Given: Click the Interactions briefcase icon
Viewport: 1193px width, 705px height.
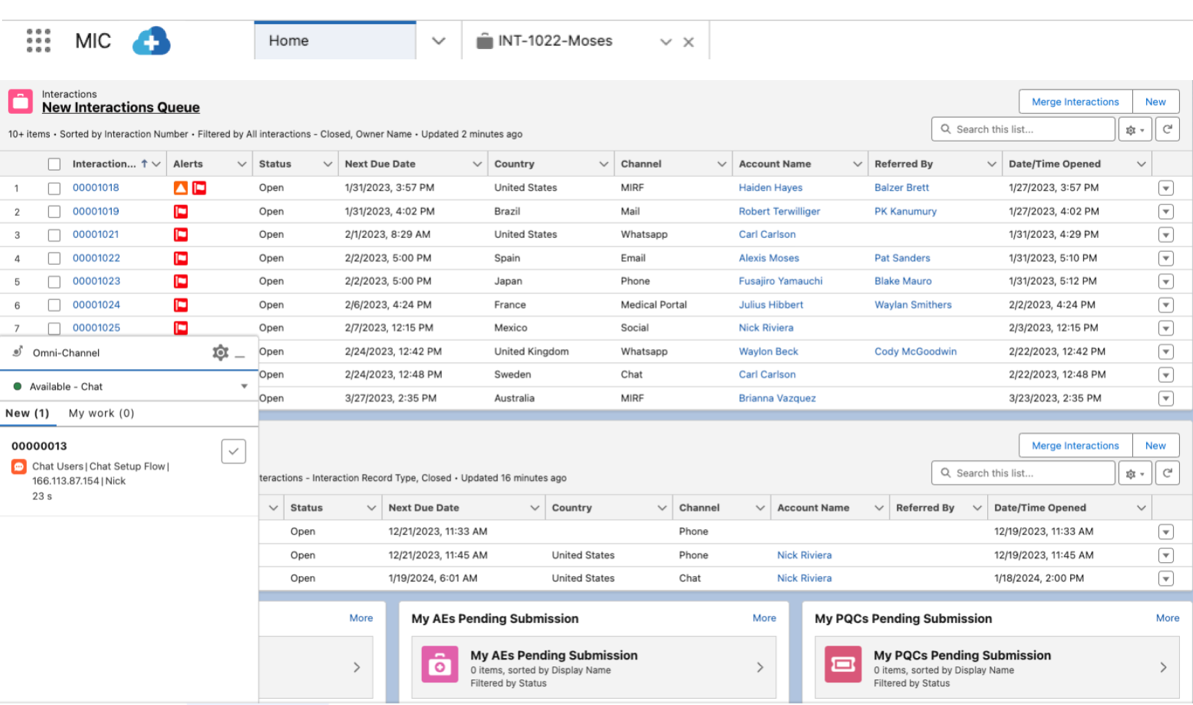Looking at the screenshot, I should tap(21, 101).
